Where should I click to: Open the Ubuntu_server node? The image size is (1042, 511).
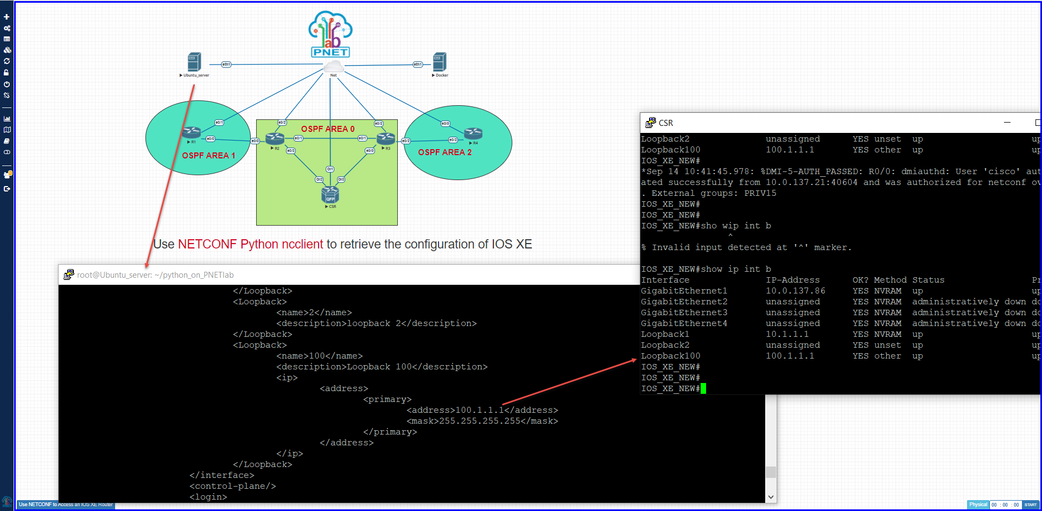[195, 61]
